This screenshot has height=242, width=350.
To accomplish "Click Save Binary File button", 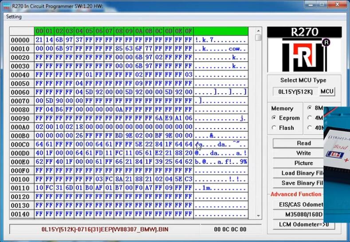I will click(x=299, y=183).
